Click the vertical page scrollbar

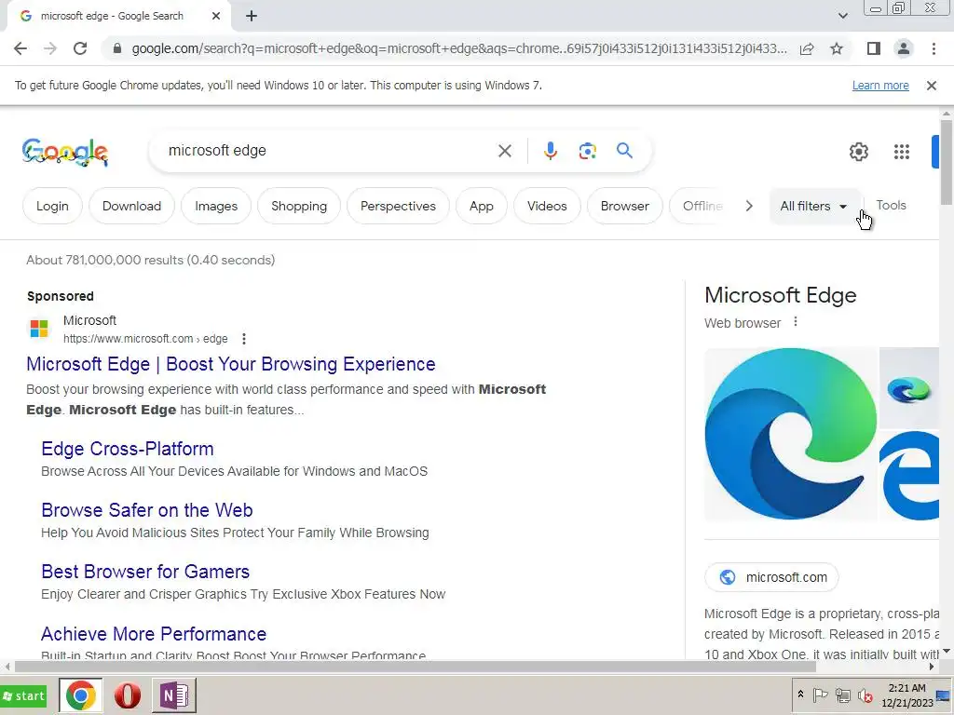[x=947, y=162]
